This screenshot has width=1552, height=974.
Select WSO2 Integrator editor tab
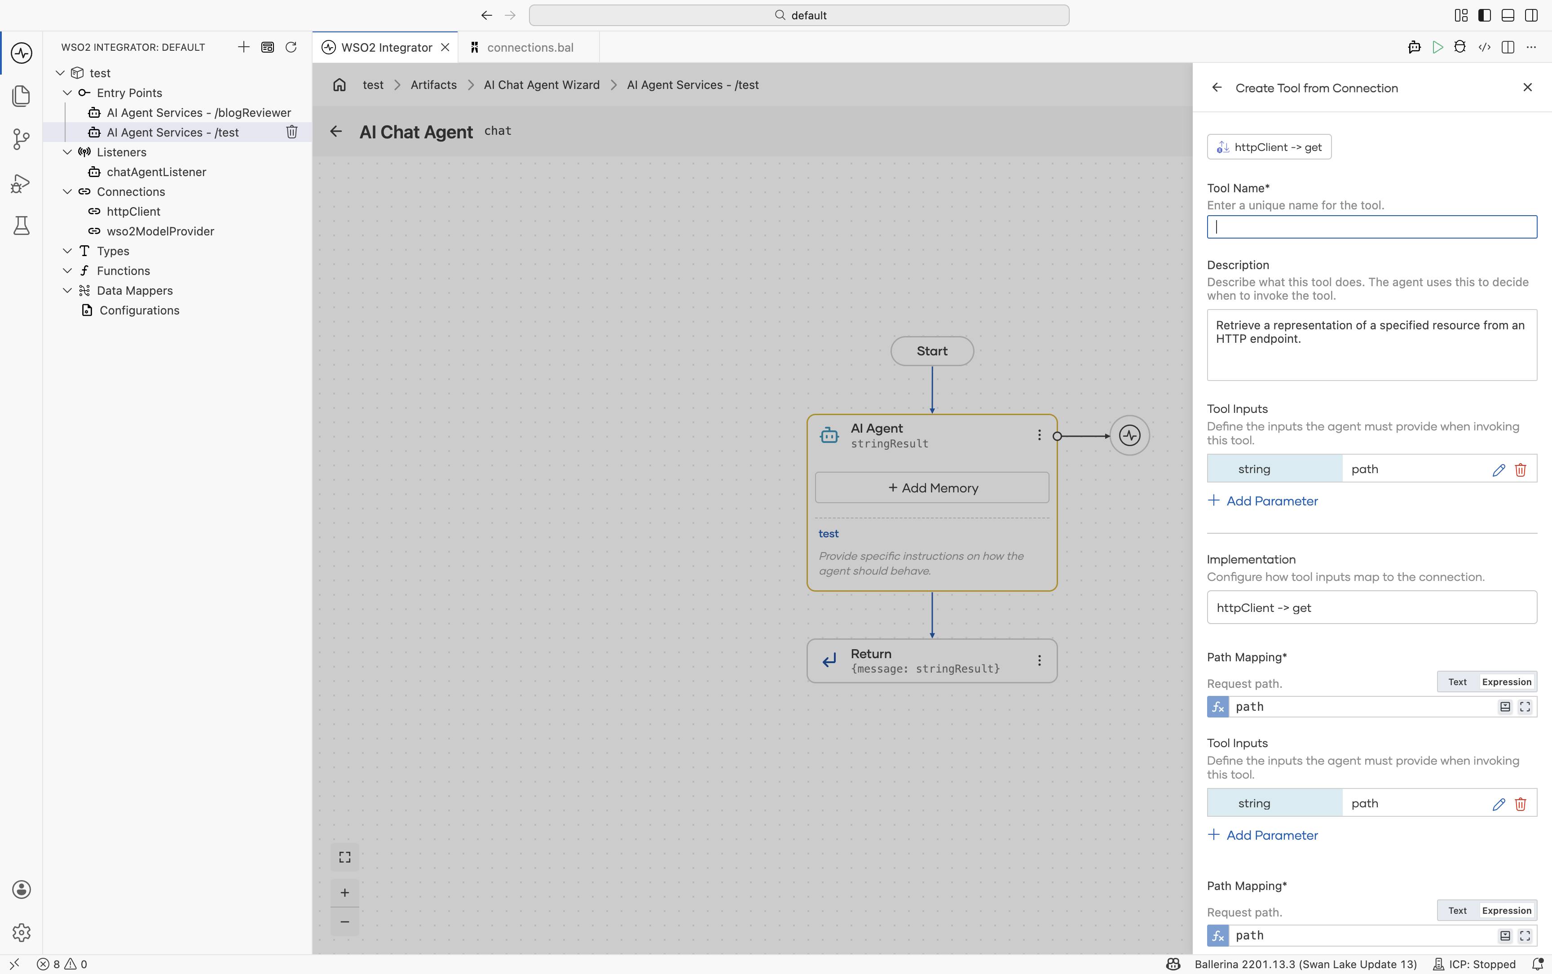click(386, 48)
